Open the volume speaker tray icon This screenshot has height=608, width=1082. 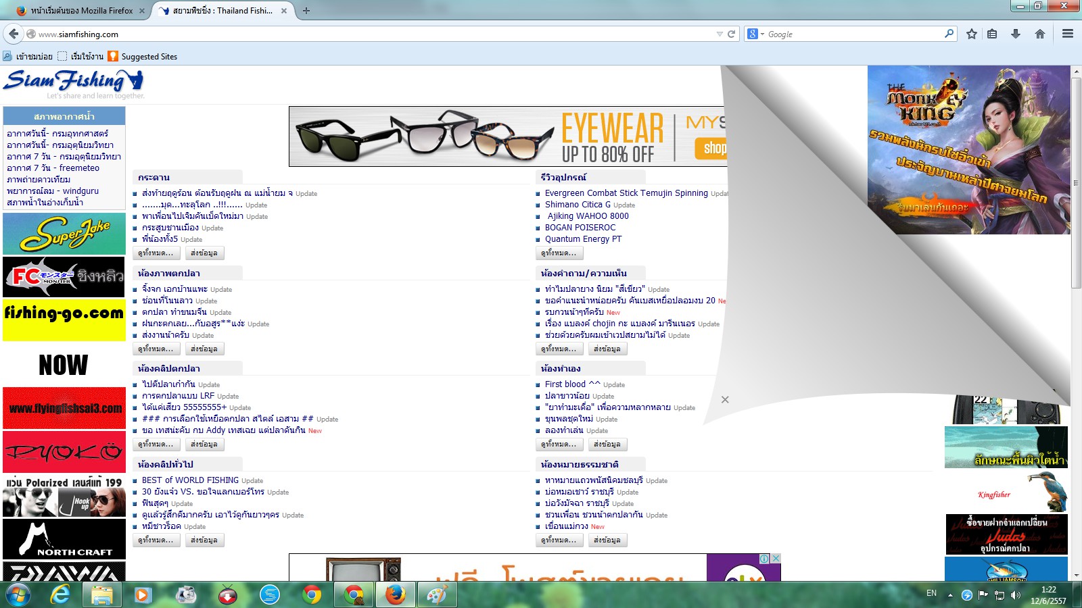click(1015, 594)
